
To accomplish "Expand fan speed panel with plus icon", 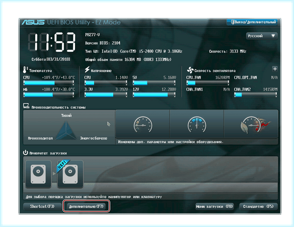I will (x=275, y=69).
